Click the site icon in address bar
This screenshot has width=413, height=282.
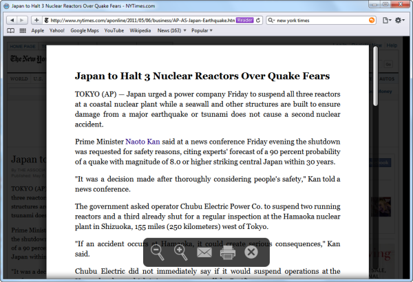click(46, 20)
